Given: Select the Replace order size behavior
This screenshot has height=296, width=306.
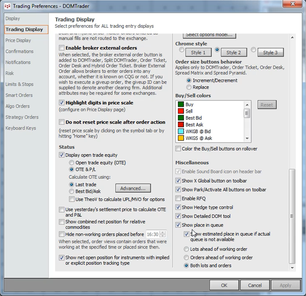Looking at the screenshot, I should click(189, 87).
